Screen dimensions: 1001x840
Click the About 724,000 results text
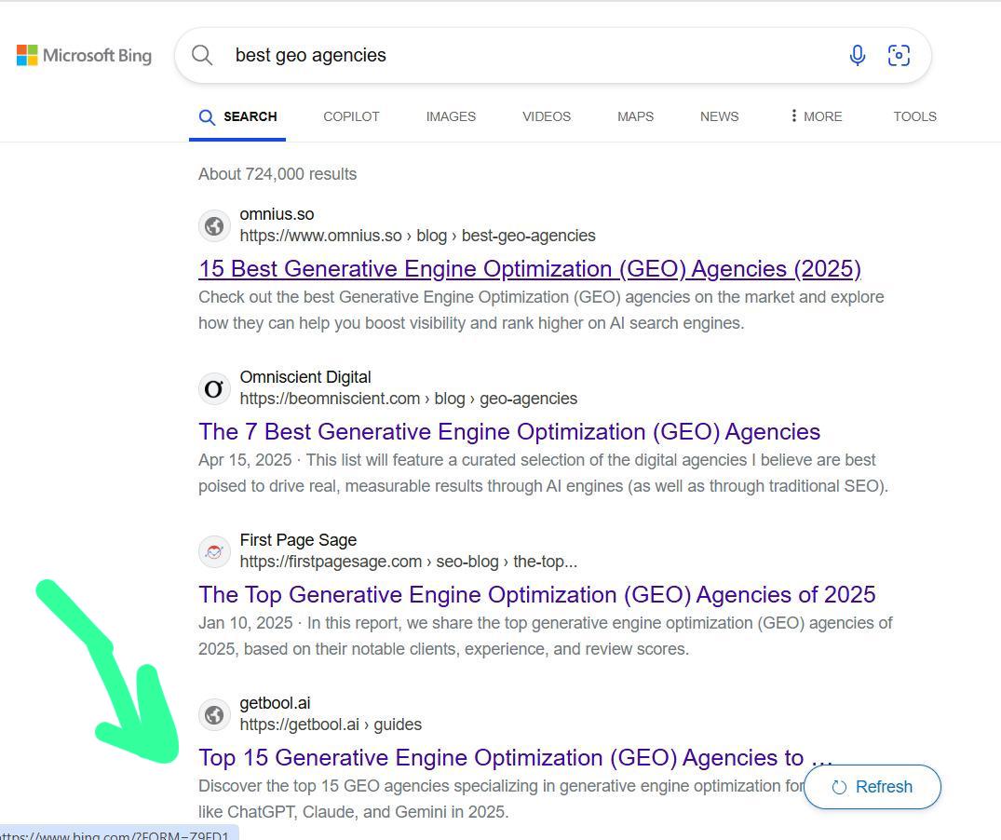pyautogui.click(x=277, y=174)
